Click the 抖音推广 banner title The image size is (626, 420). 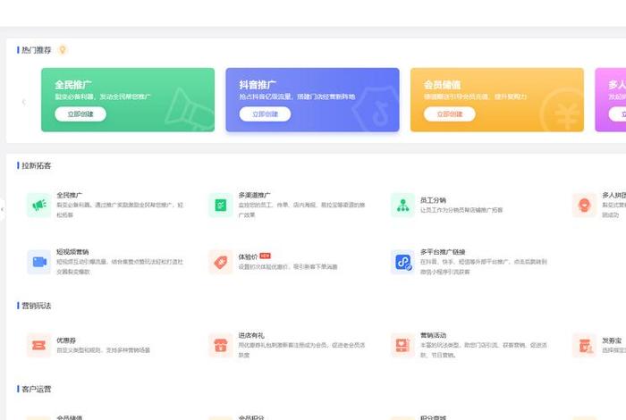point(258,85)
